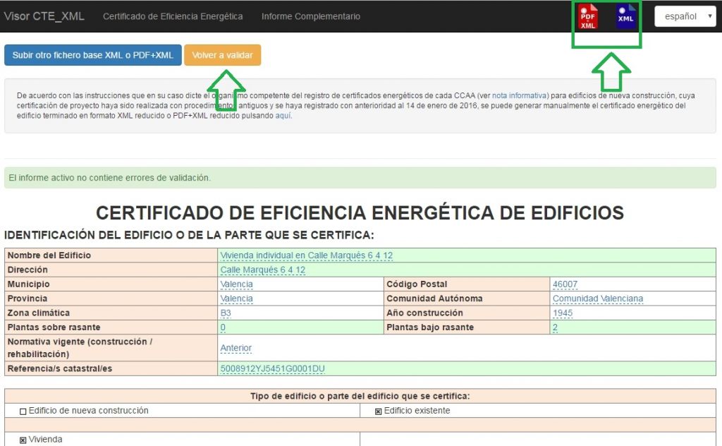The image size is (722, 446).
Task: Open Informe Complementario tab
Action: 310,16
